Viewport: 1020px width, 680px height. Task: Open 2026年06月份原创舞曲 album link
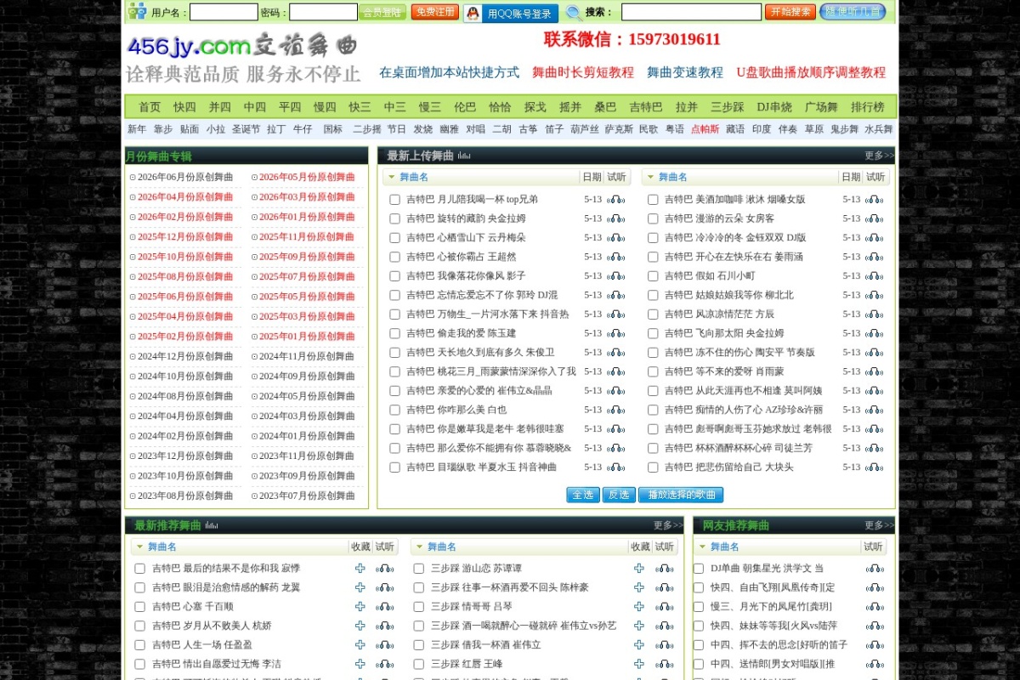(x=185, y=177)
